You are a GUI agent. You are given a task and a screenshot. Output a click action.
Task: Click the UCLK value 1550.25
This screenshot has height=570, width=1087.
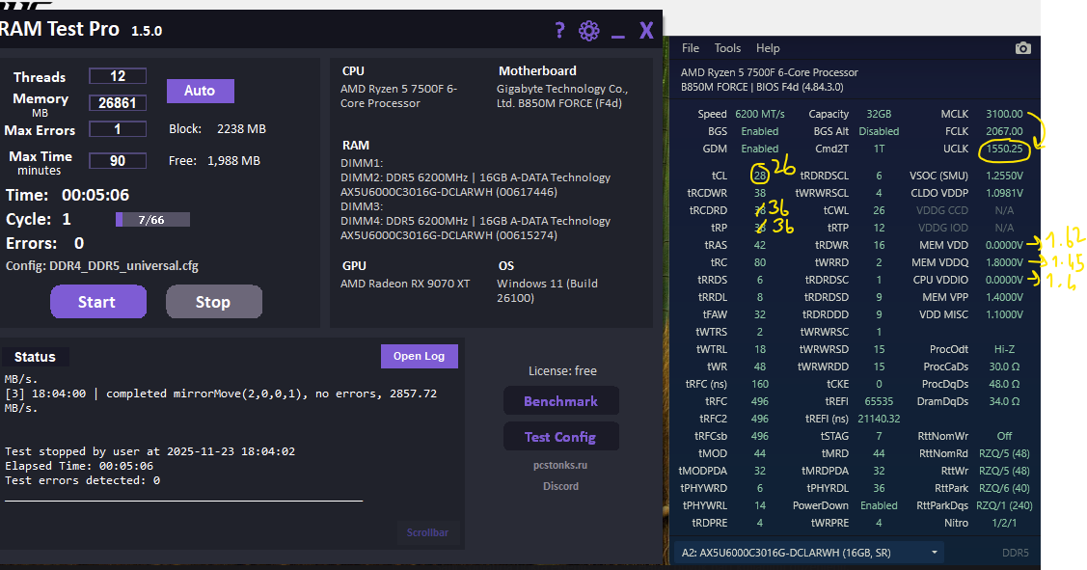pos(1004,149)
